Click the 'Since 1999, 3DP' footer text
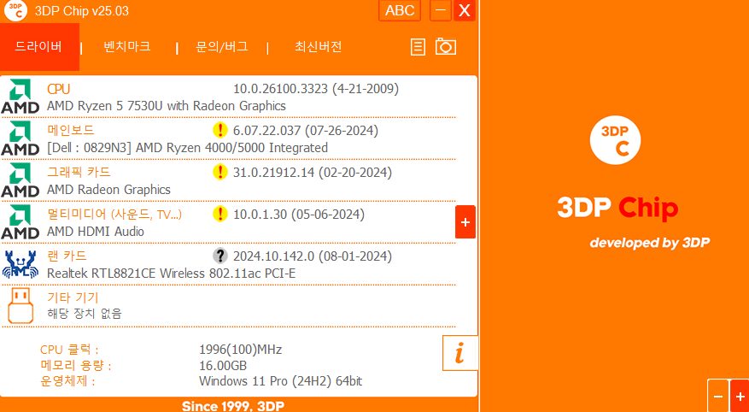 tap(233, 406)
